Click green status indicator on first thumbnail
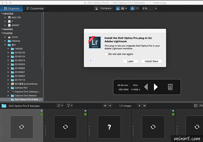Image resolution: width=203 pixels, height=142 pixels. [41, 114]
